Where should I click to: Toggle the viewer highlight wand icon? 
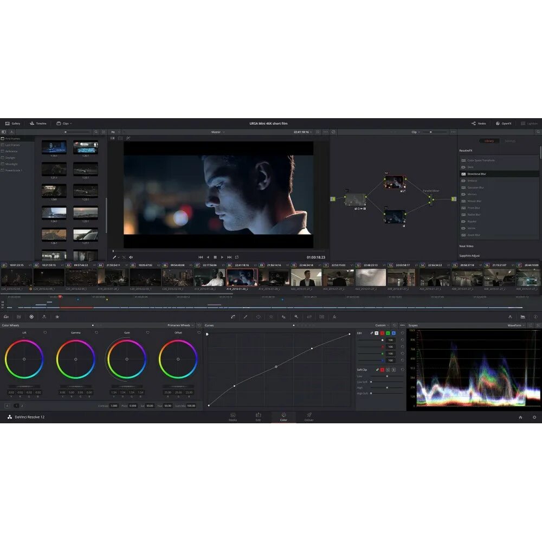click(128, 138)
